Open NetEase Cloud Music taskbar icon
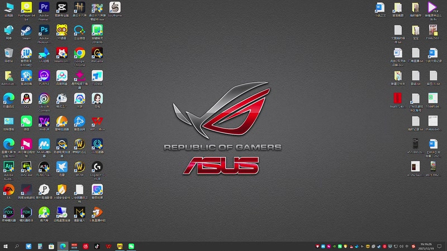The image size is (447, 251). (x=85, y=246)
